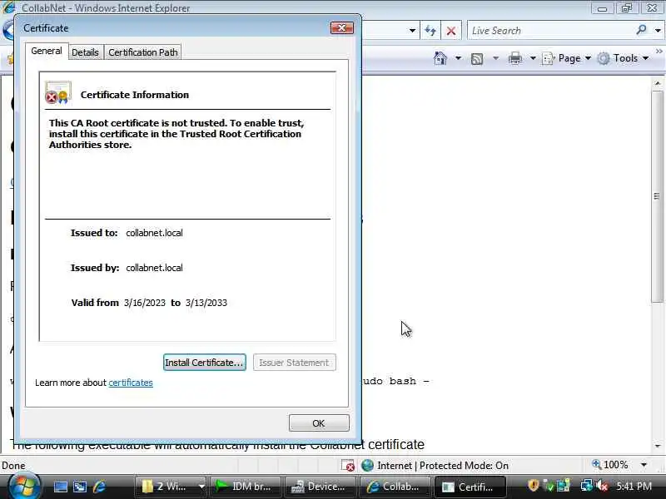Click the security shield tray icon
Image resolution: width=666 pixels, height=499 pixels.
pyautogui.click(x=533, y=486)
